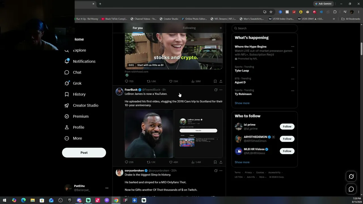
Task: Follow izi prime
Action: click(287, 127)
